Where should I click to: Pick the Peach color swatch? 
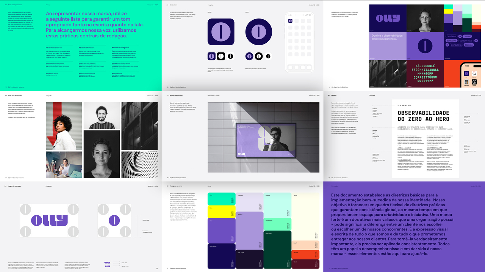[x=306, y=244]
